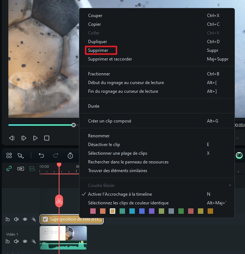Expand the Courbe Bézier submenu arrow
Screen dimensions: 245x254
230,185
